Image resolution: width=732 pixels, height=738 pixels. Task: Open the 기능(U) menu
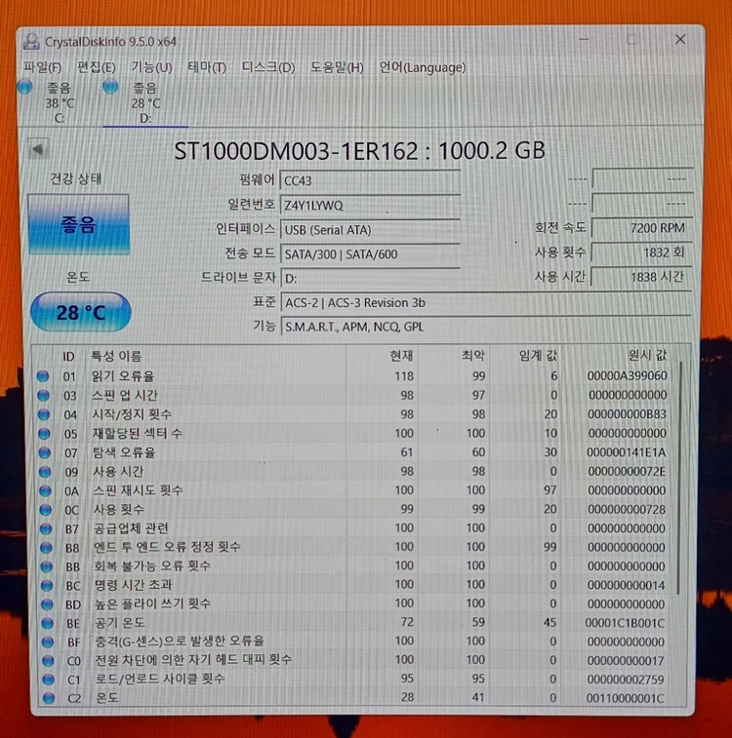click(151, 68)
